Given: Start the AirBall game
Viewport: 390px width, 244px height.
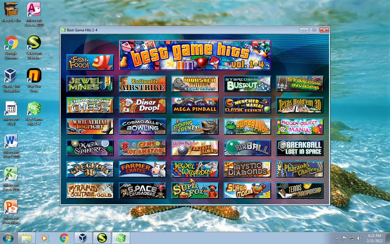Looking at the screenshot, I should (x=247, y=148).
